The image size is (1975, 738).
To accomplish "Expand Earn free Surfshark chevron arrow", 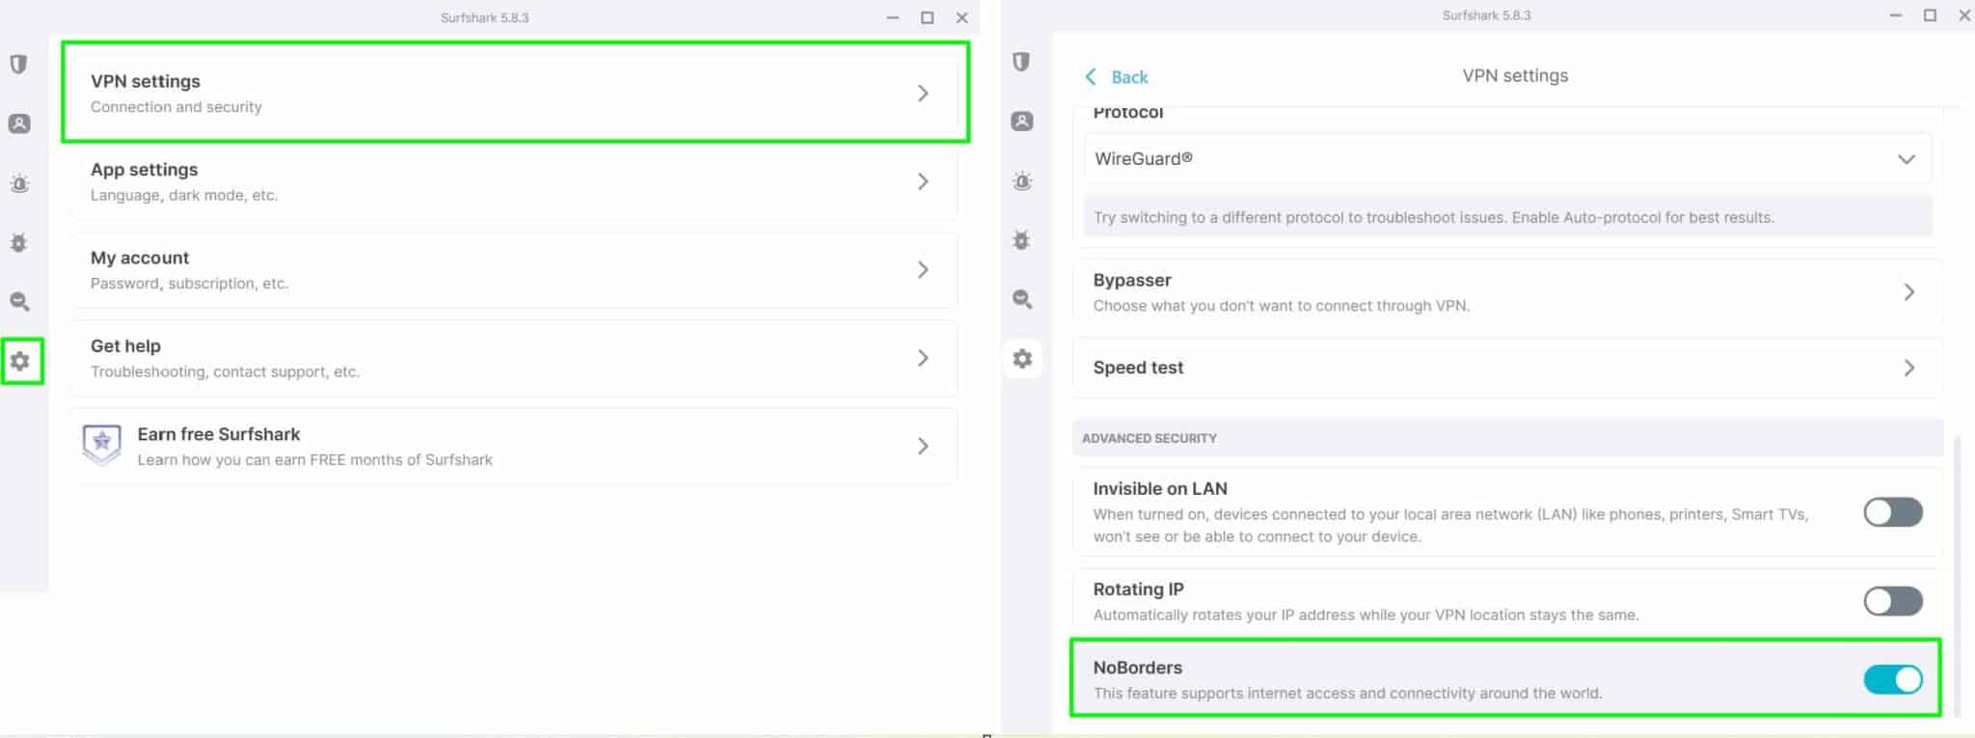I will click(923, 446).
